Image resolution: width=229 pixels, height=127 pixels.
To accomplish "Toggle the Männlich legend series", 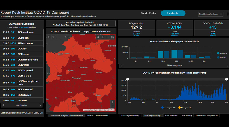I will point(222,53).
